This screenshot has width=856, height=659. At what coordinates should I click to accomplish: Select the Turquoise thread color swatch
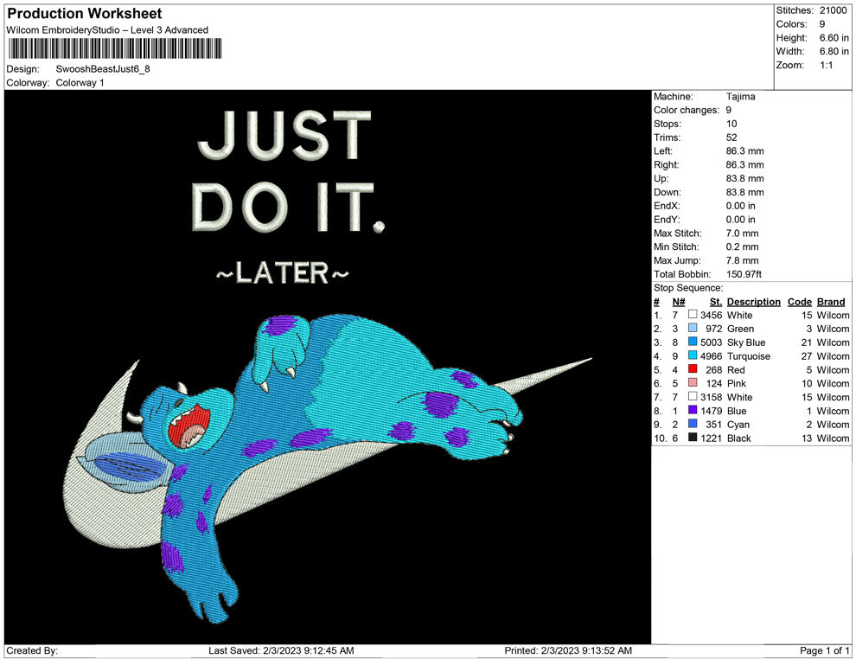coord(693,356)
